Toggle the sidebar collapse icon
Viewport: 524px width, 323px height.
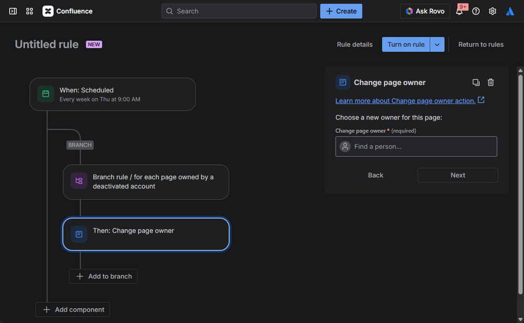(x=13, y=11)
